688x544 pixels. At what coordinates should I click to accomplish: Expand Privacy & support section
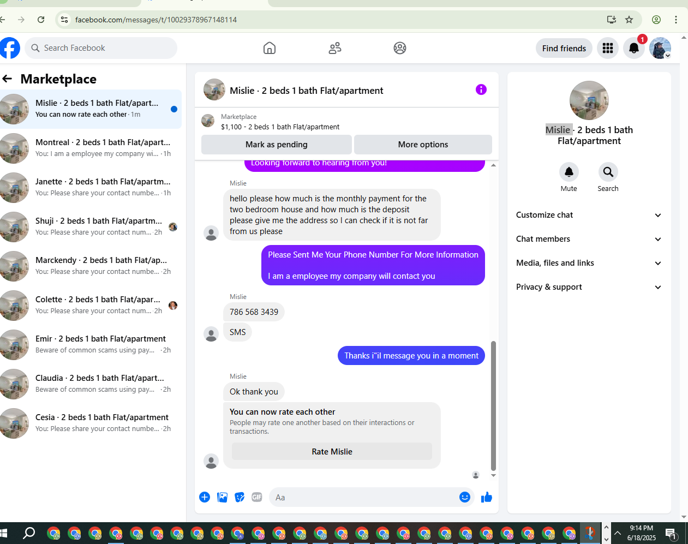pyautogui.click(x=589, y=287)
